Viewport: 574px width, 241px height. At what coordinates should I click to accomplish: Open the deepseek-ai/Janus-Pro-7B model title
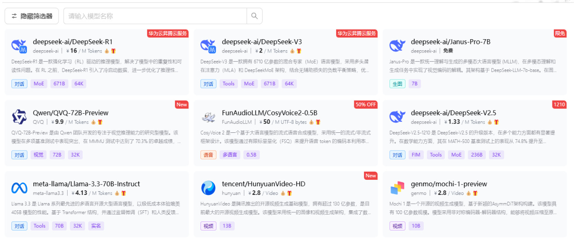coord(451,42)
